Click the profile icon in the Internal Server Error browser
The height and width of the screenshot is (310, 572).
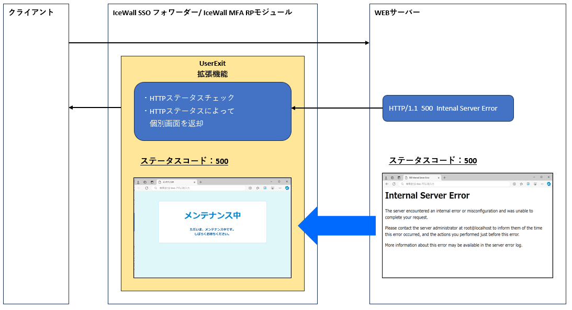point(386,178)
